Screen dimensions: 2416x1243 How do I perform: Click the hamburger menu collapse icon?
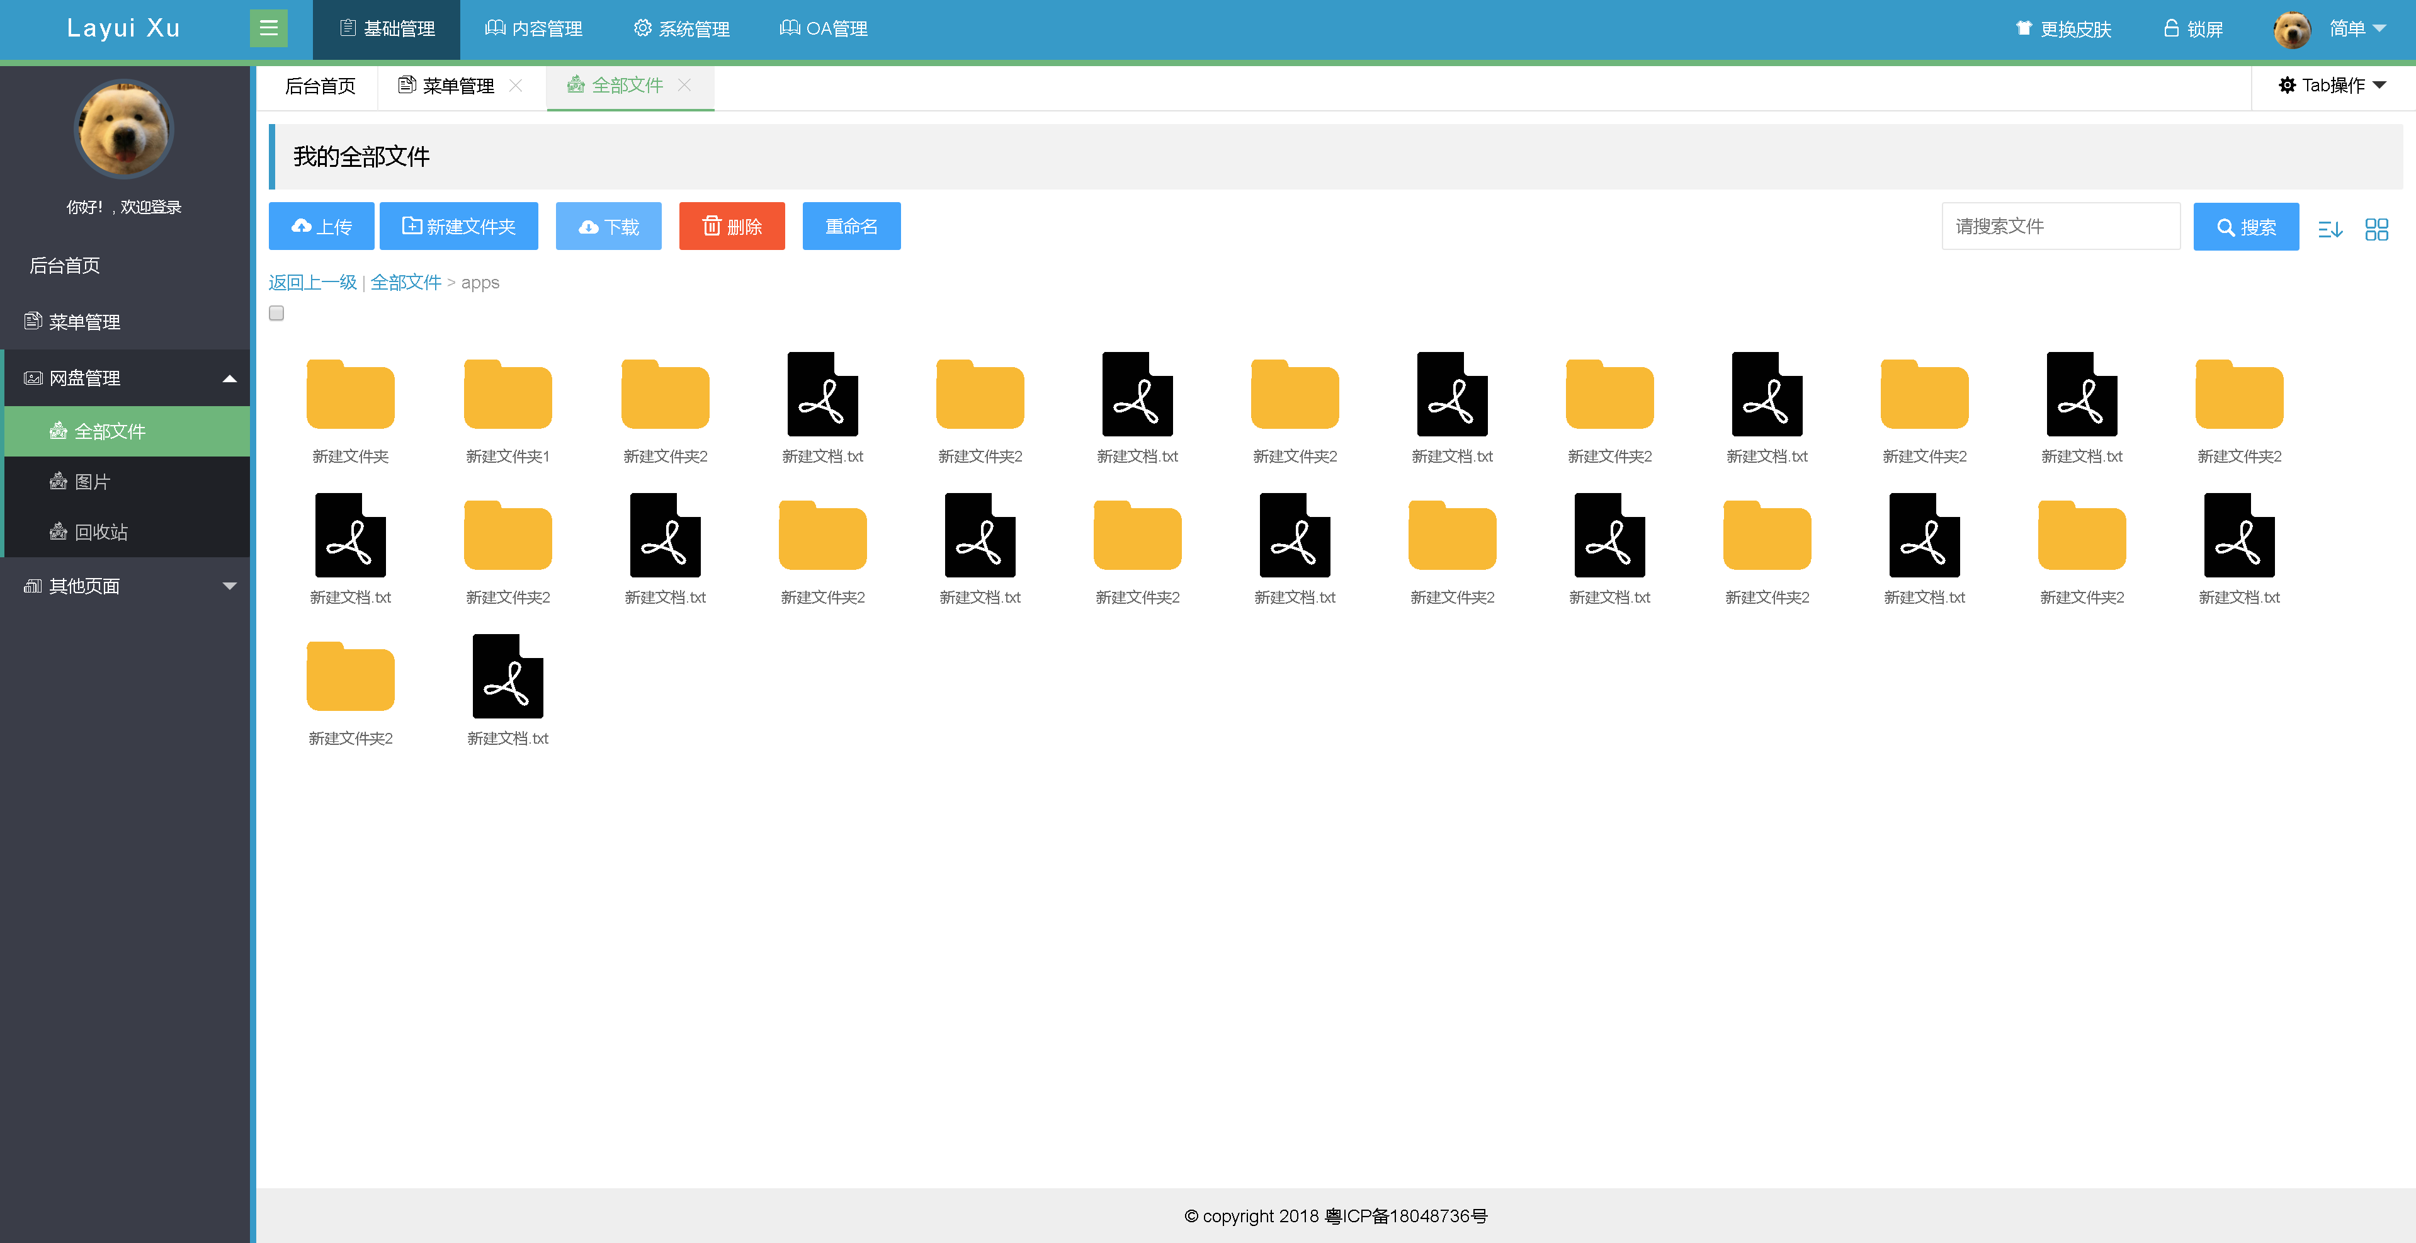tap(268, 28)
